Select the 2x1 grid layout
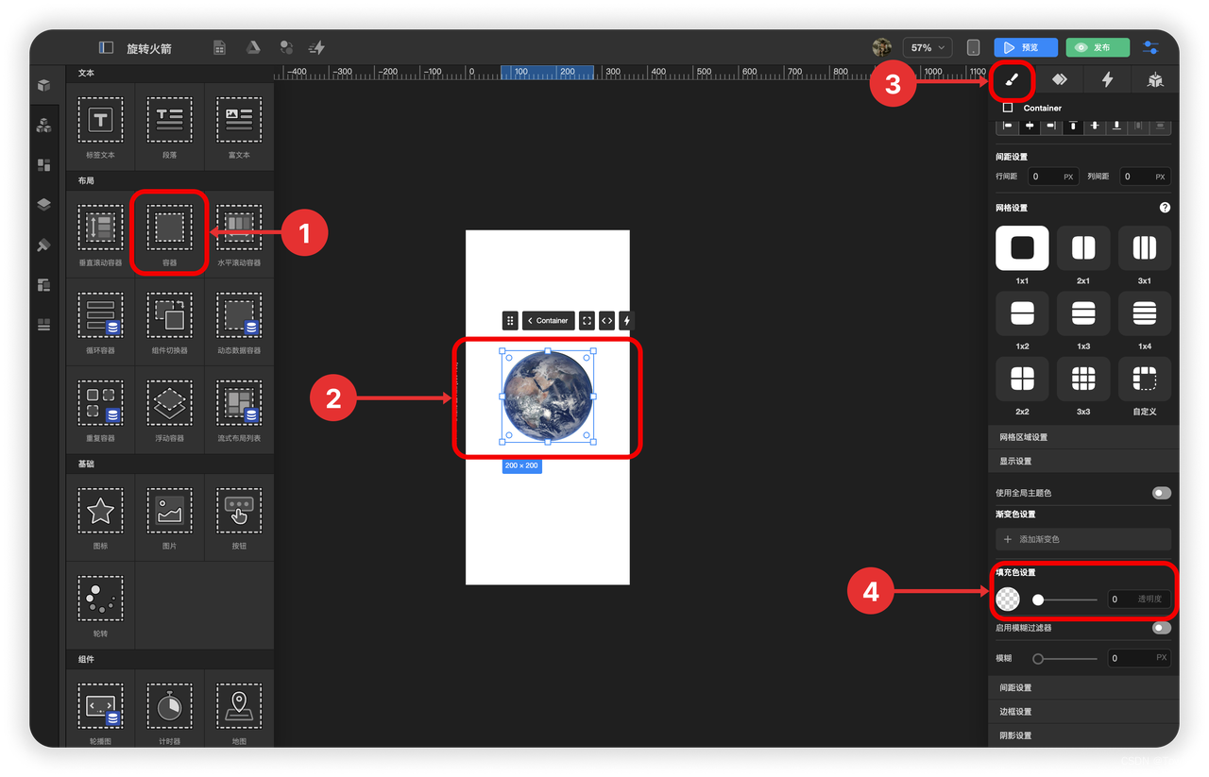Screen dimensions: 1209x777 point(1083,248)
